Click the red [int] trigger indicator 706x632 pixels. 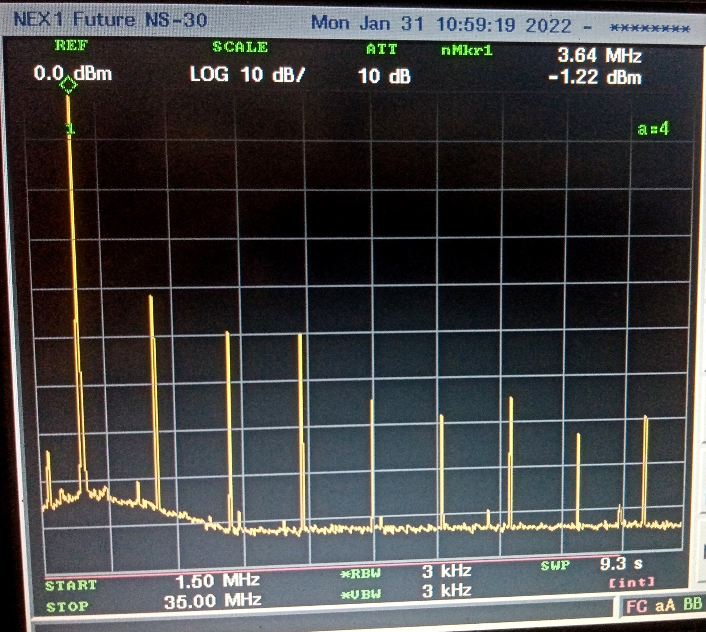[631, 583]
